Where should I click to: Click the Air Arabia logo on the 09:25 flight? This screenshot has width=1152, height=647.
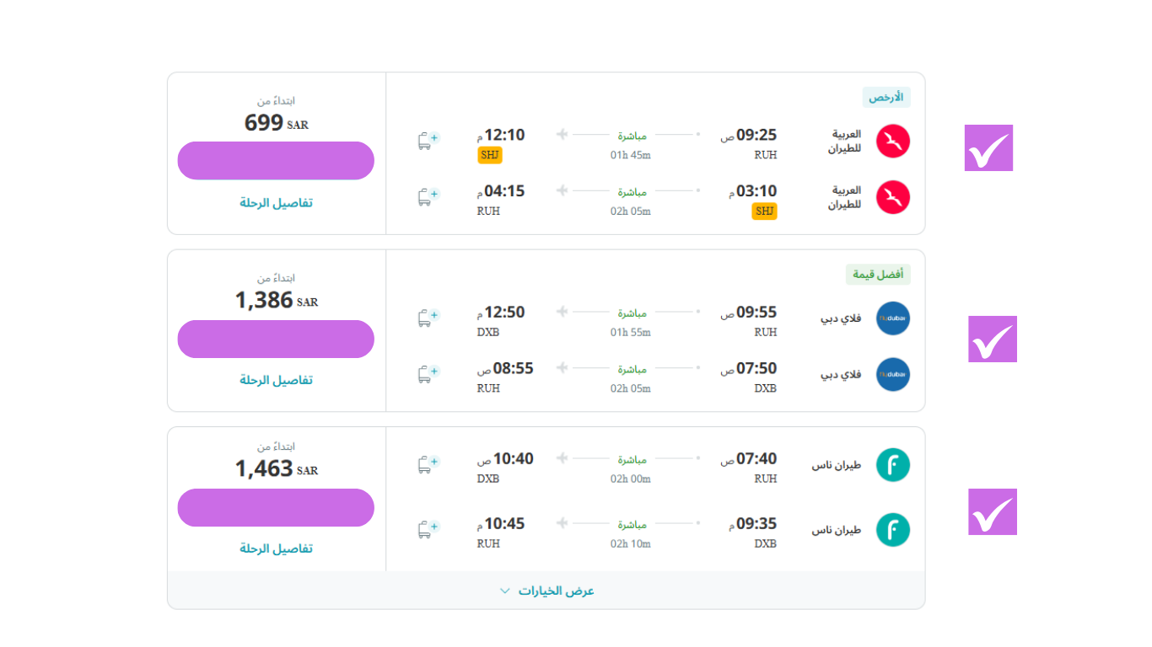[x=892, y=141]
